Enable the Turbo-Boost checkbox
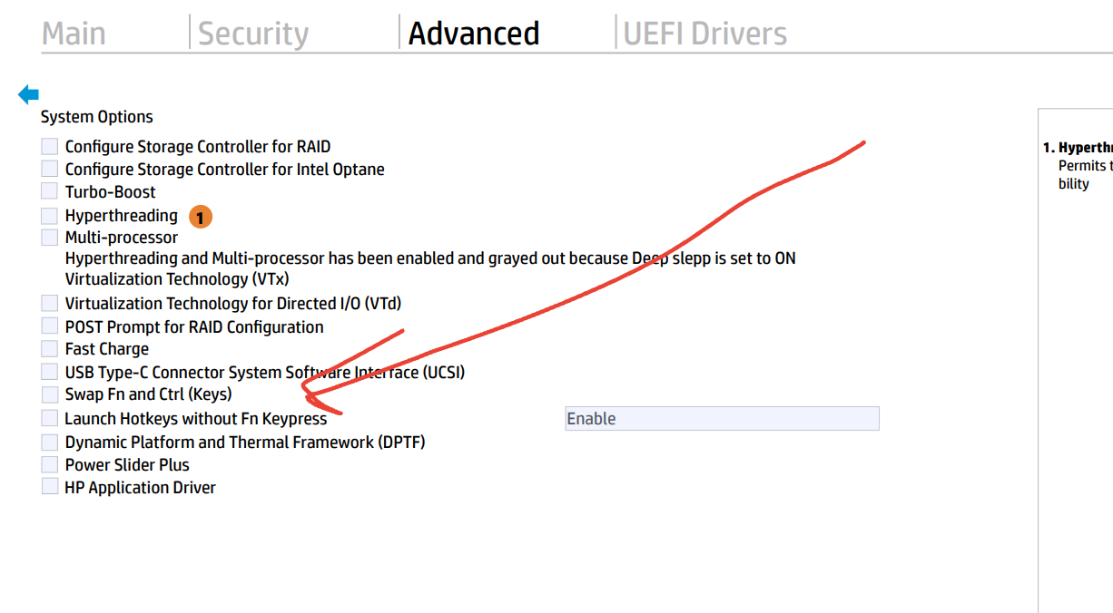Image resolution: width=1113 pixels, height=613 pixels. [x=49, y=191]
